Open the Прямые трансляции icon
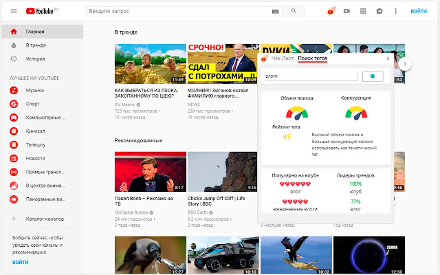Image resolution: width=440 pixels, height=275 pixels. click(x=14, y=172)
